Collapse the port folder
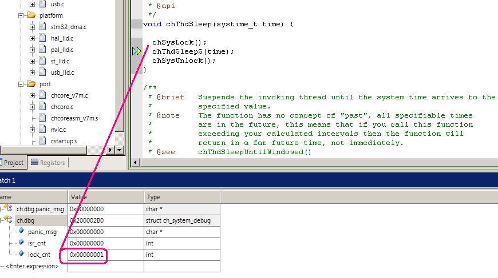Screen dimensions: 498x278 click(x=21, y=84)
